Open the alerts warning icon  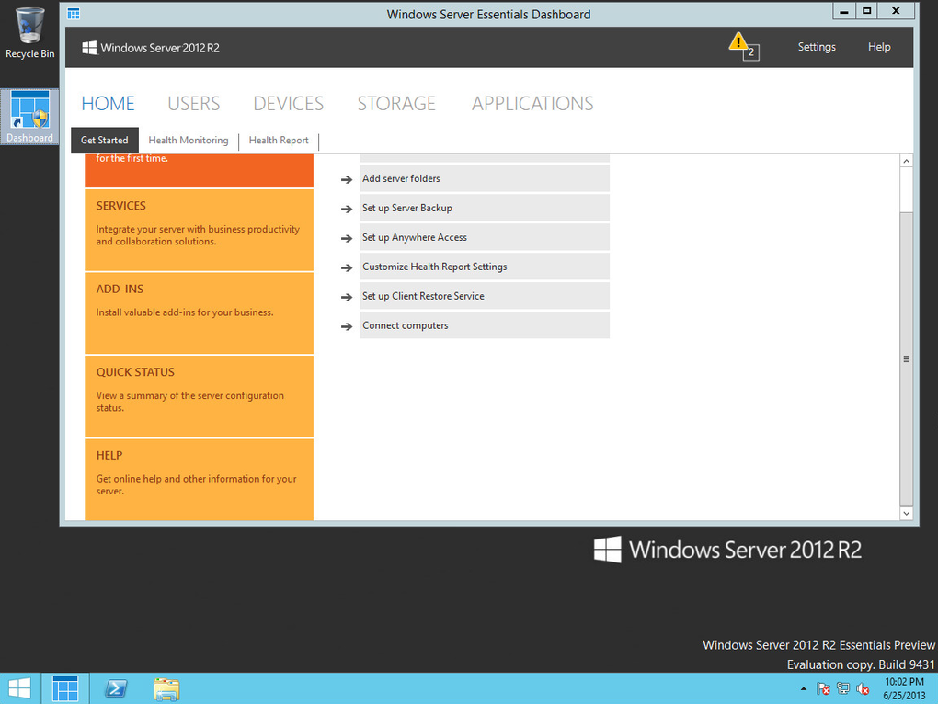pyautogui.click(x=744, y=46)
